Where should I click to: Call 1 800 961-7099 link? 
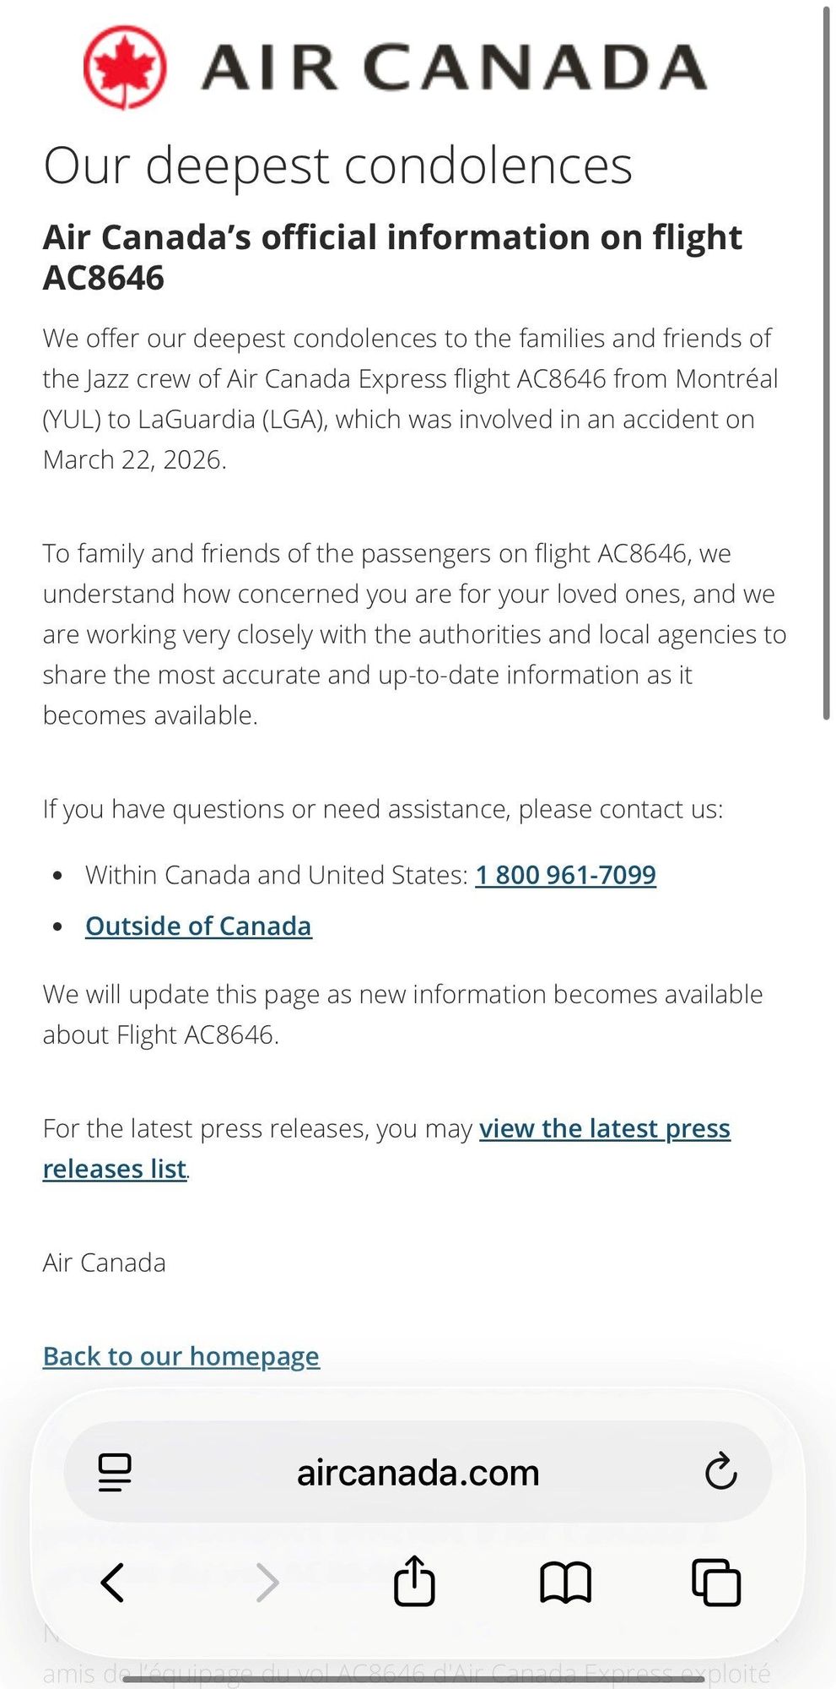click(x=565, y=875)
